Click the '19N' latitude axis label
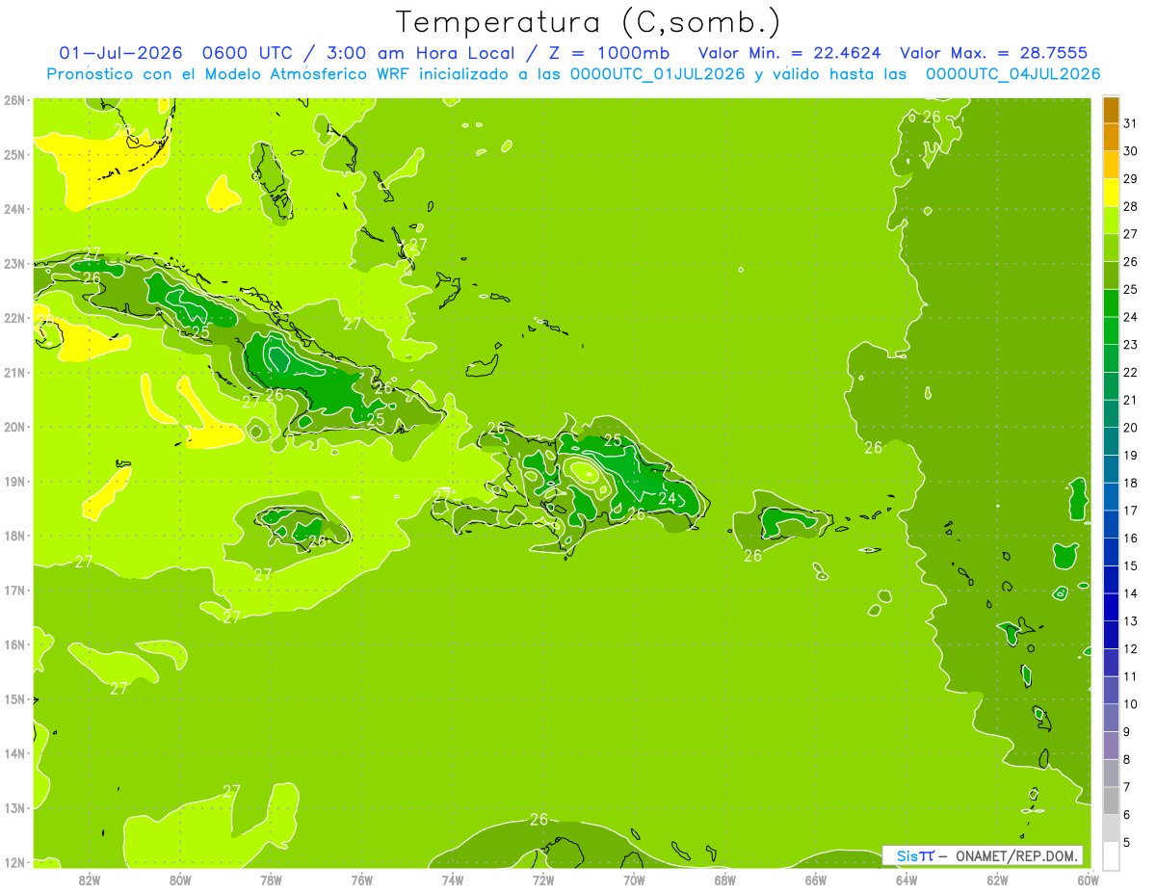Viewport: 1156px width, 893px height. pos(14,481)
